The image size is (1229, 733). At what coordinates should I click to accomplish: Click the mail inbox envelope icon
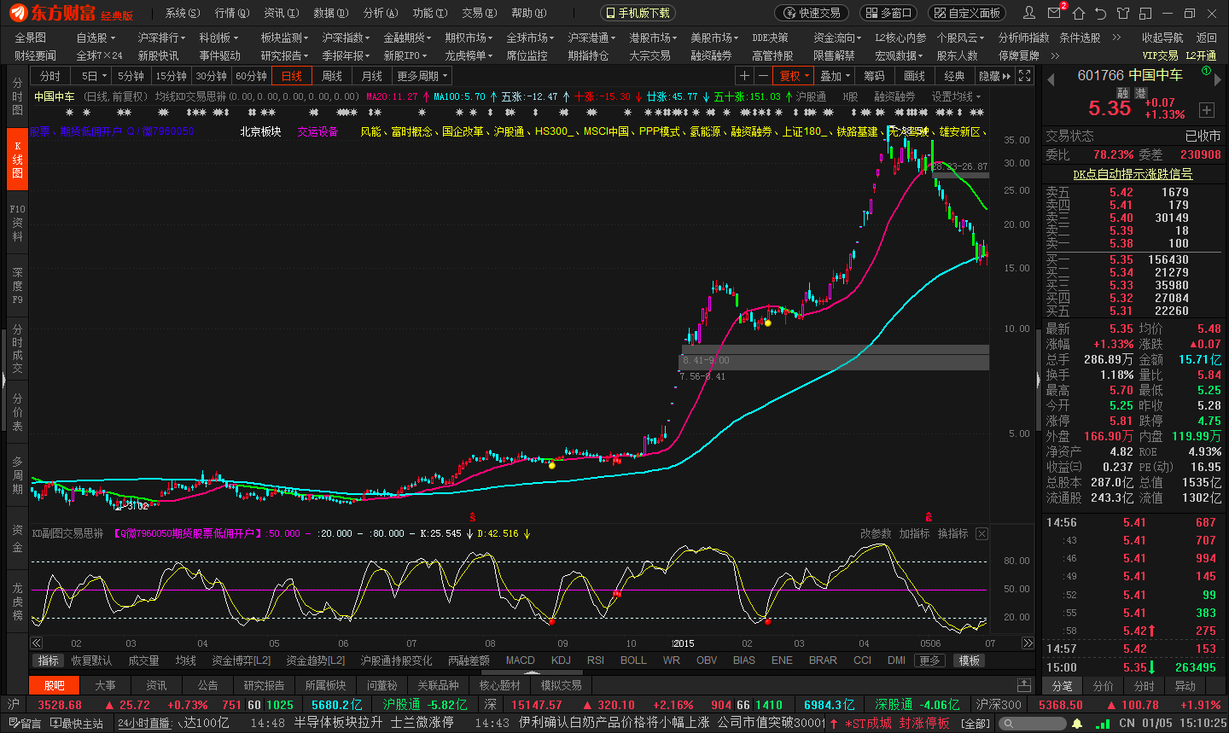[1055, 13]
